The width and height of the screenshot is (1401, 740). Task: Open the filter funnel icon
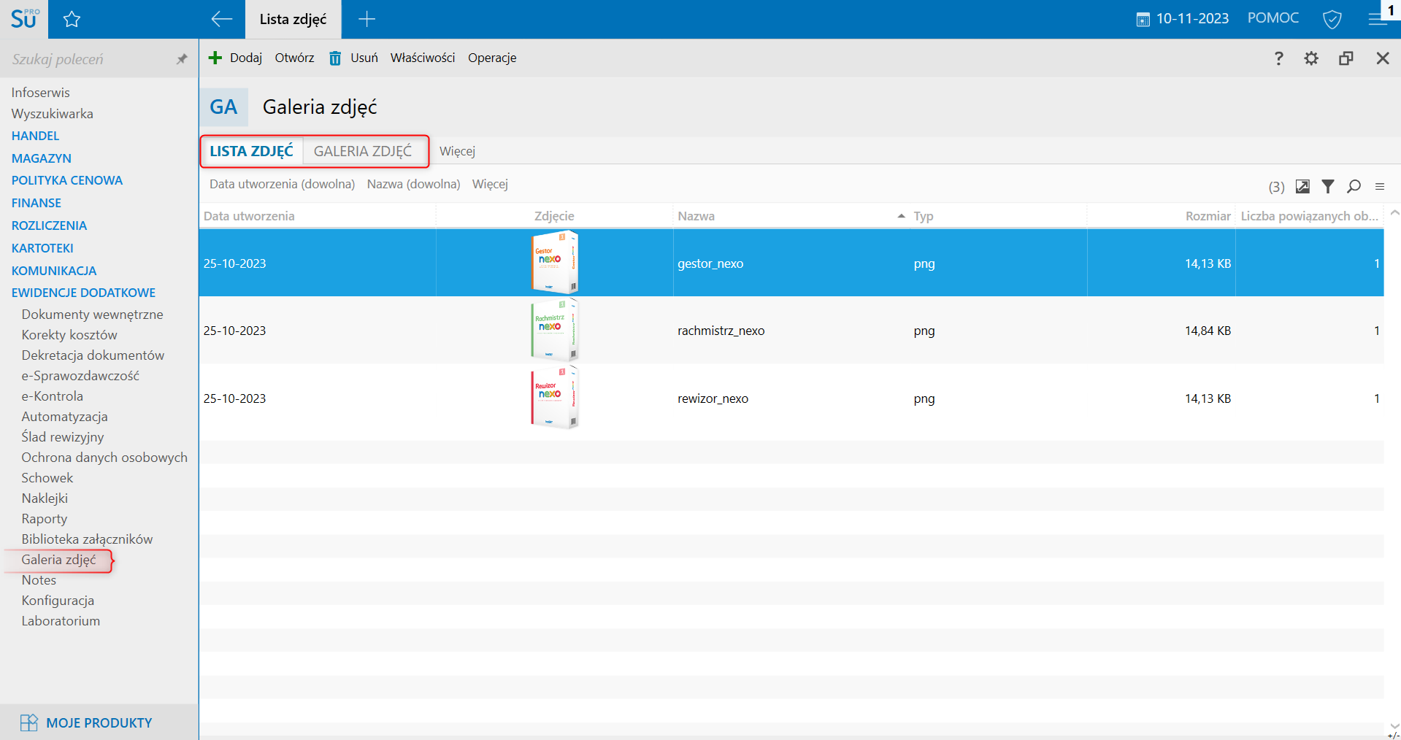pyautogui.click(x=1328, y=187)
